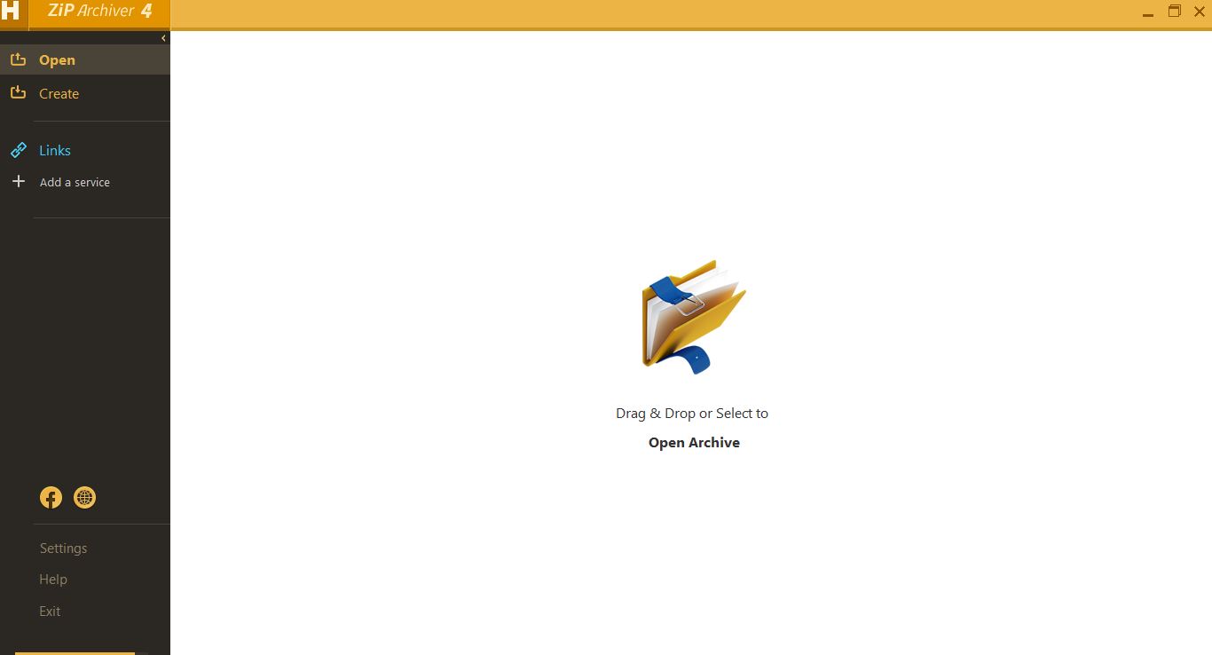
Task: Click the Open Archive link
Action: tap(694, 443)
